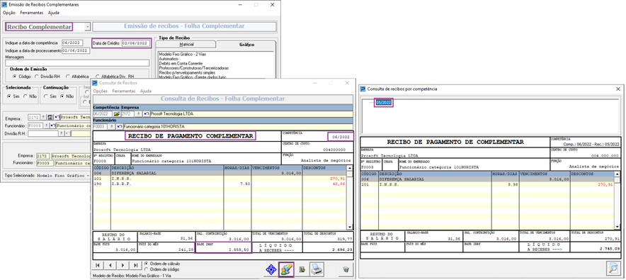Open Ferramentas menu in Emissão window
626x280 pixels.
click(32, 13)
